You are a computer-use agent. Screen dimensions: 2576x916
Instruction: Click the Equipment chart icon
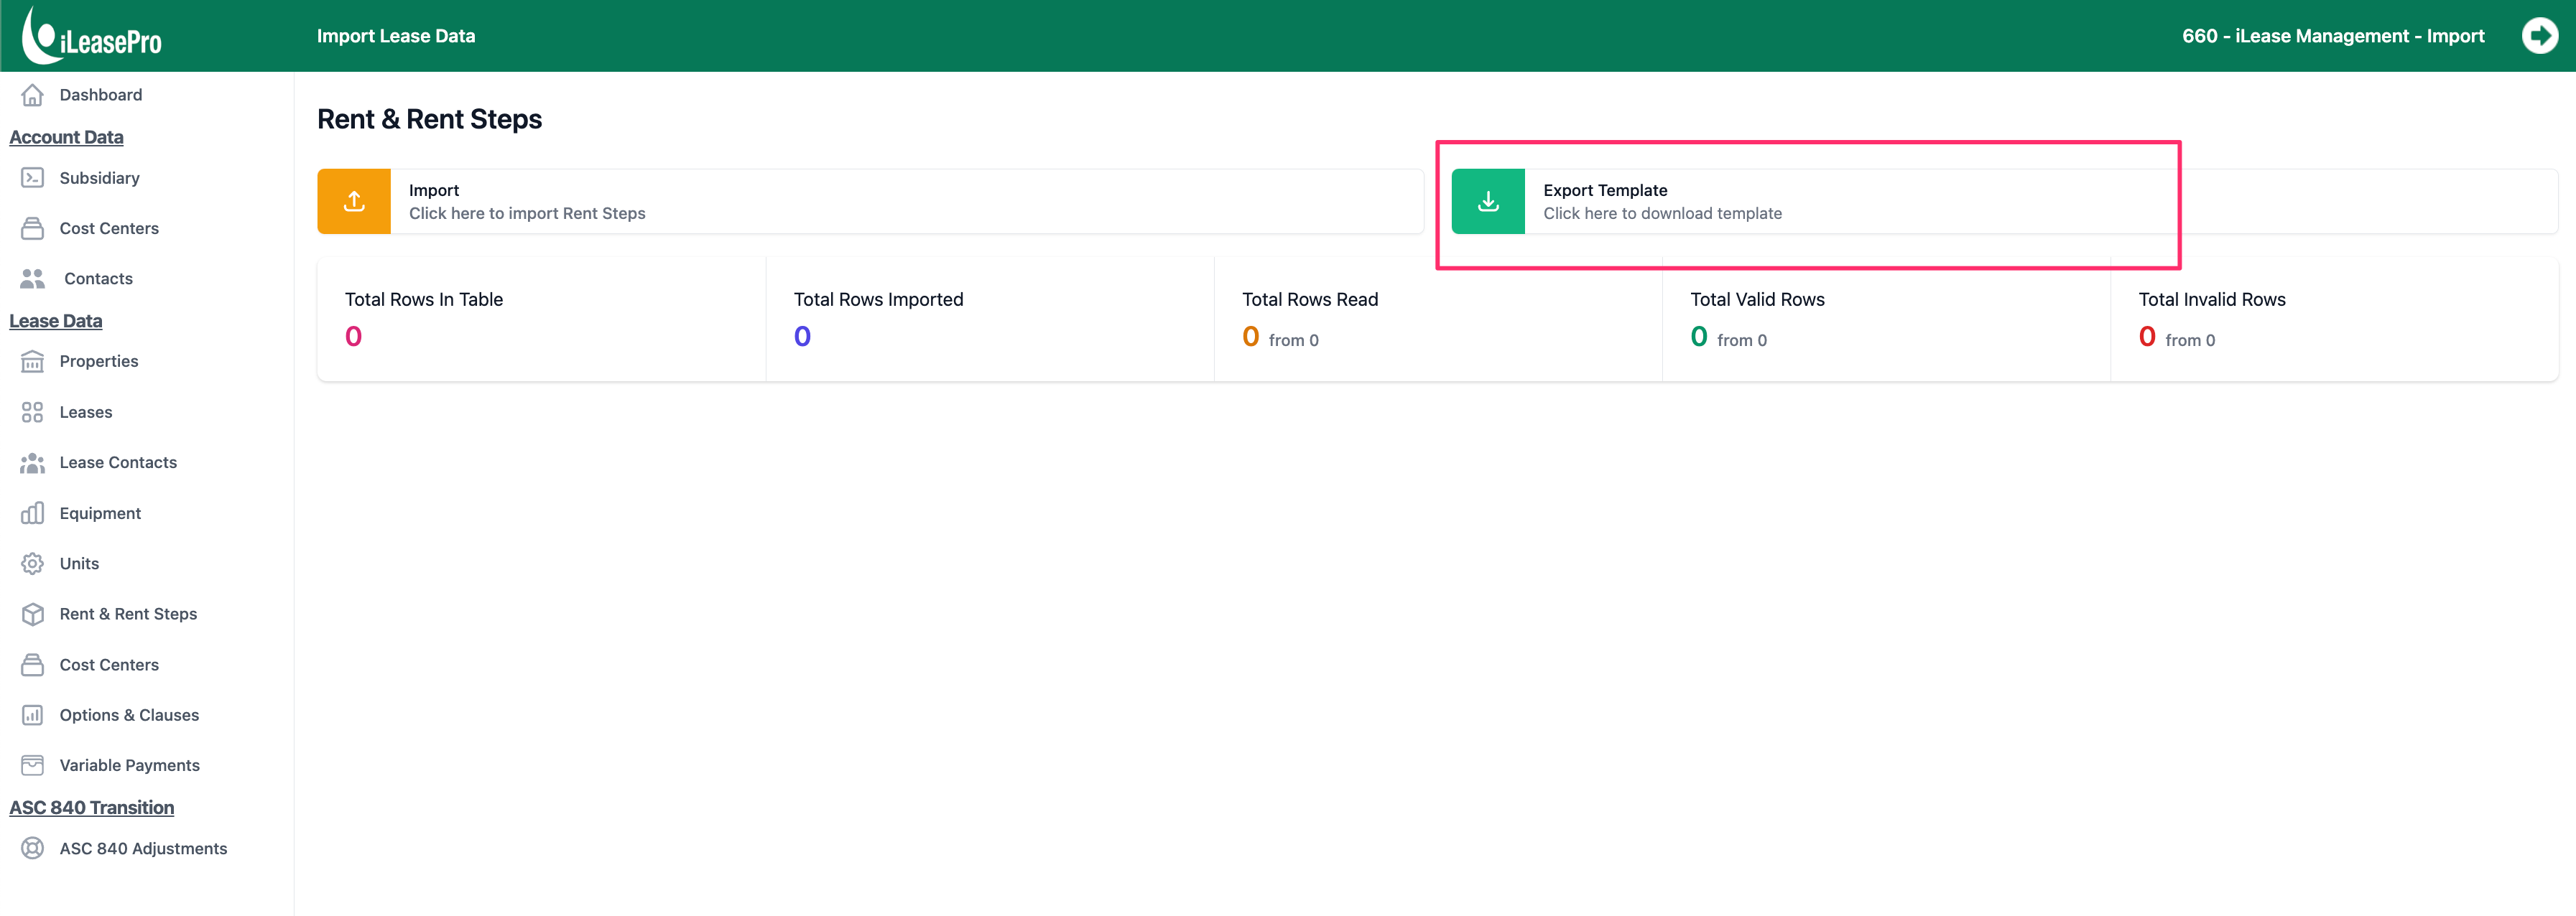coord(32,513)
